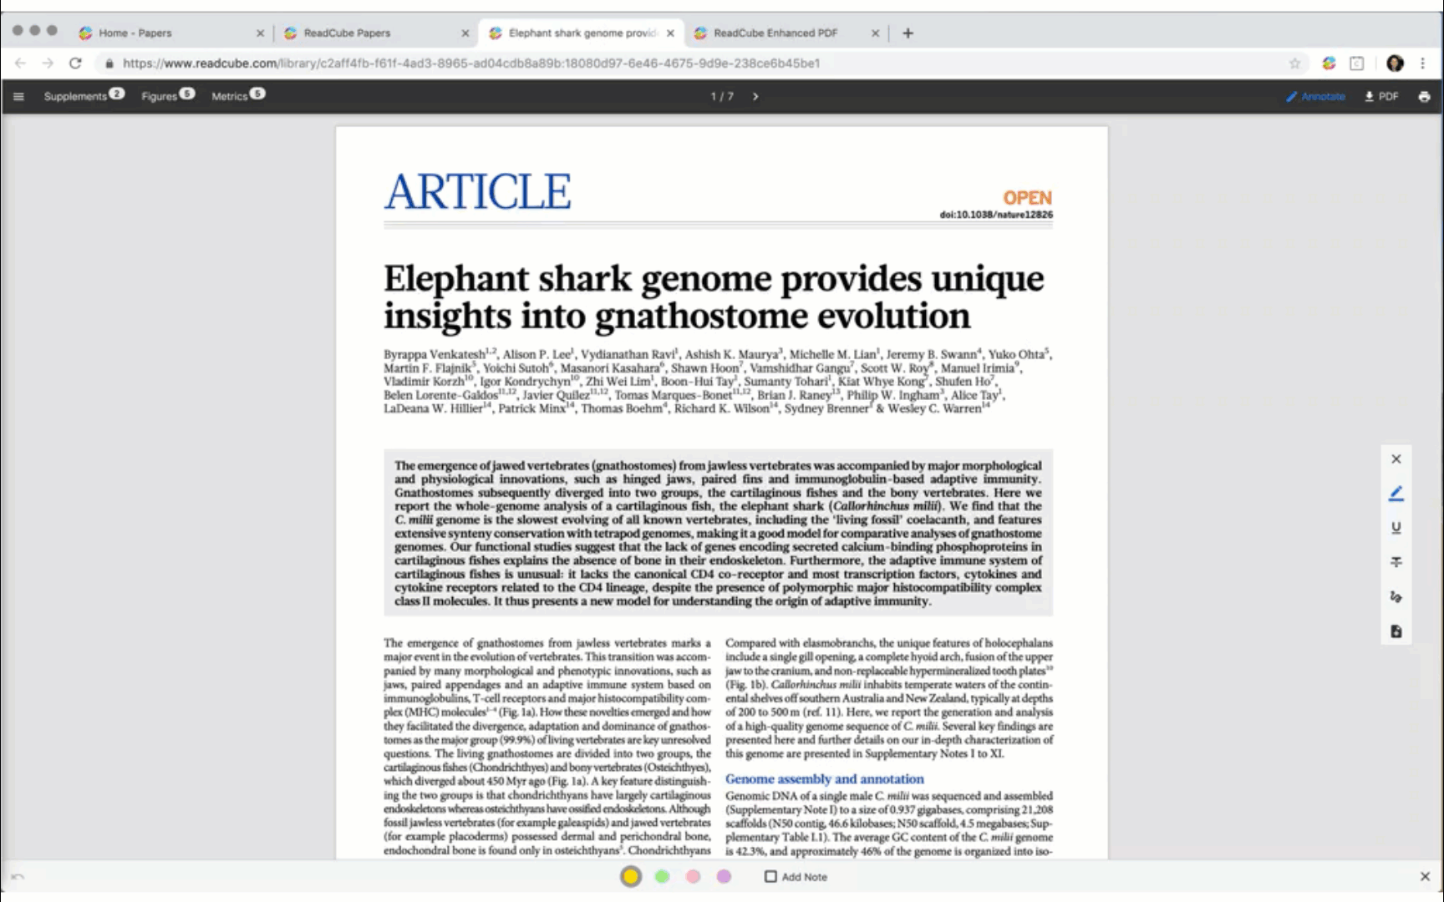Click the doi:10.1038/nature12826 text
The image size is (1444, 902).
coord(996,215)
